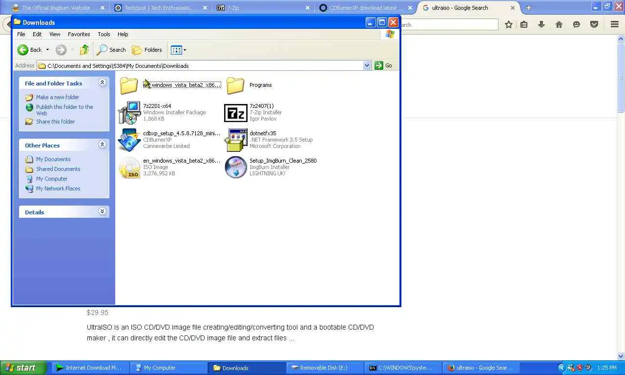The width and height of the screenshot is (625, 375).
Task: Switch to Removable Disk (E:) taskbar button
Action: [x=325, y=368]
